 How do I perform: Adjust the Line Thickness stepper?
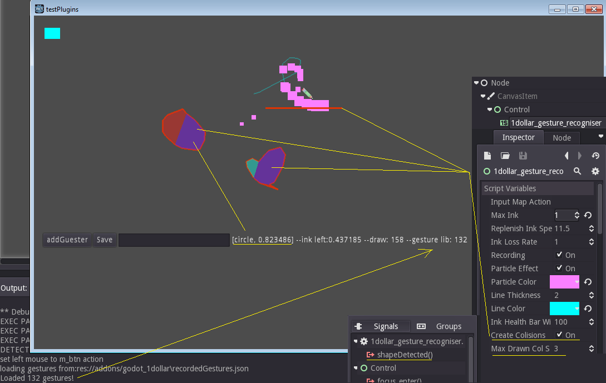click(x=592, y=295)
